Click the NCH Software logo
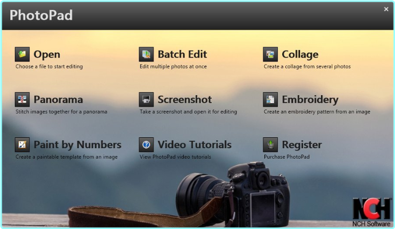This screenshot has height=229, width=395. pyautogui.click(x=372, y=211)
